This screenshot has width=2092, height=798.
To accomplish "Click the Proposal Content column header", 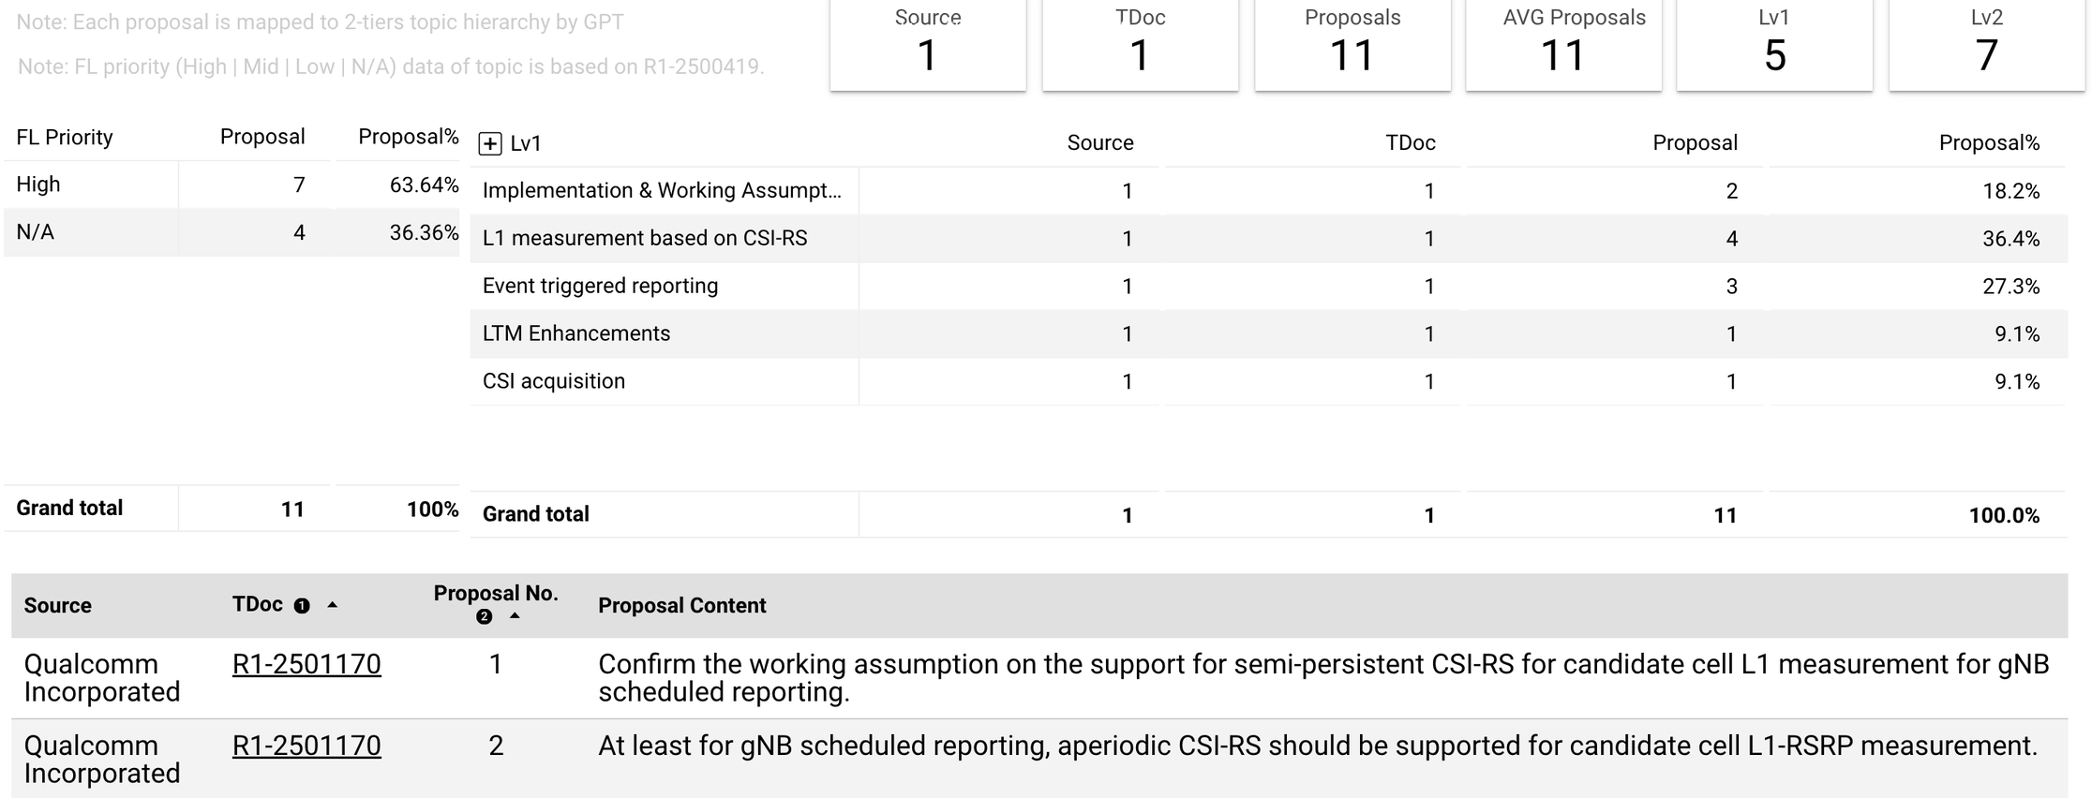I will (682, 606).
